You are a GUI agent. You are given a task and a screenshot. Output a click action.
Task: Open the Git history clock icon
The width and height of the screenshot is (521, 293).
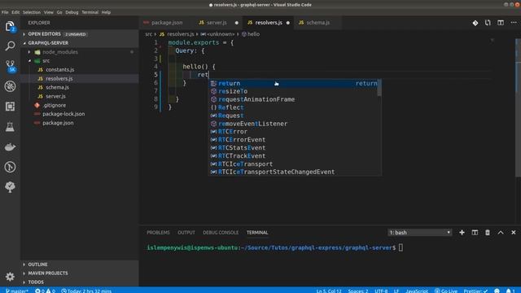tap(10, 167)
